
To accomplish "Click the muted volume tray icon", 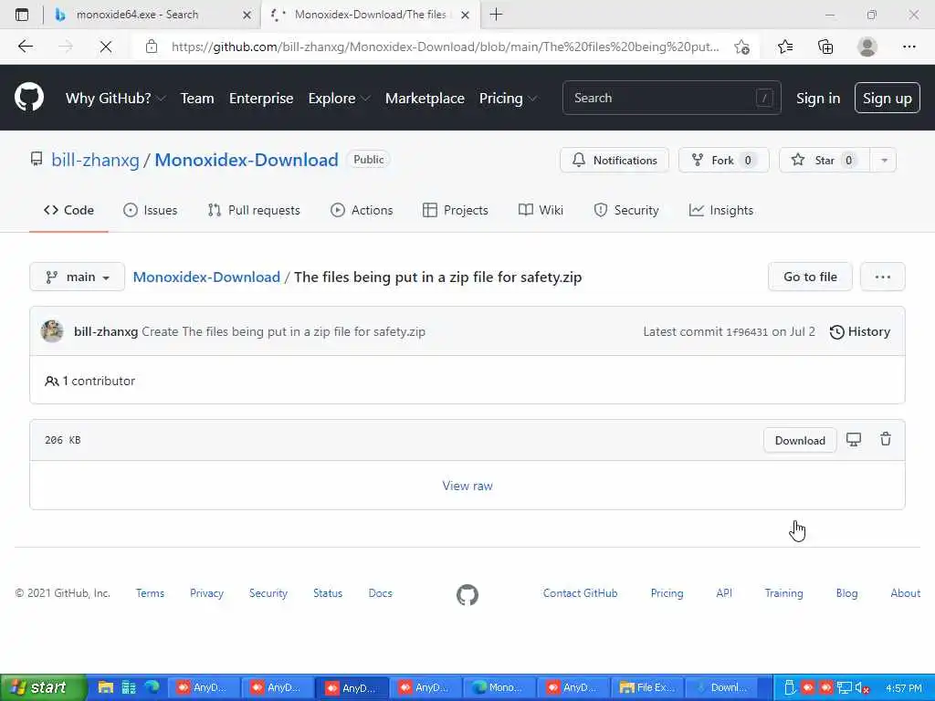I will click(862, 688).
